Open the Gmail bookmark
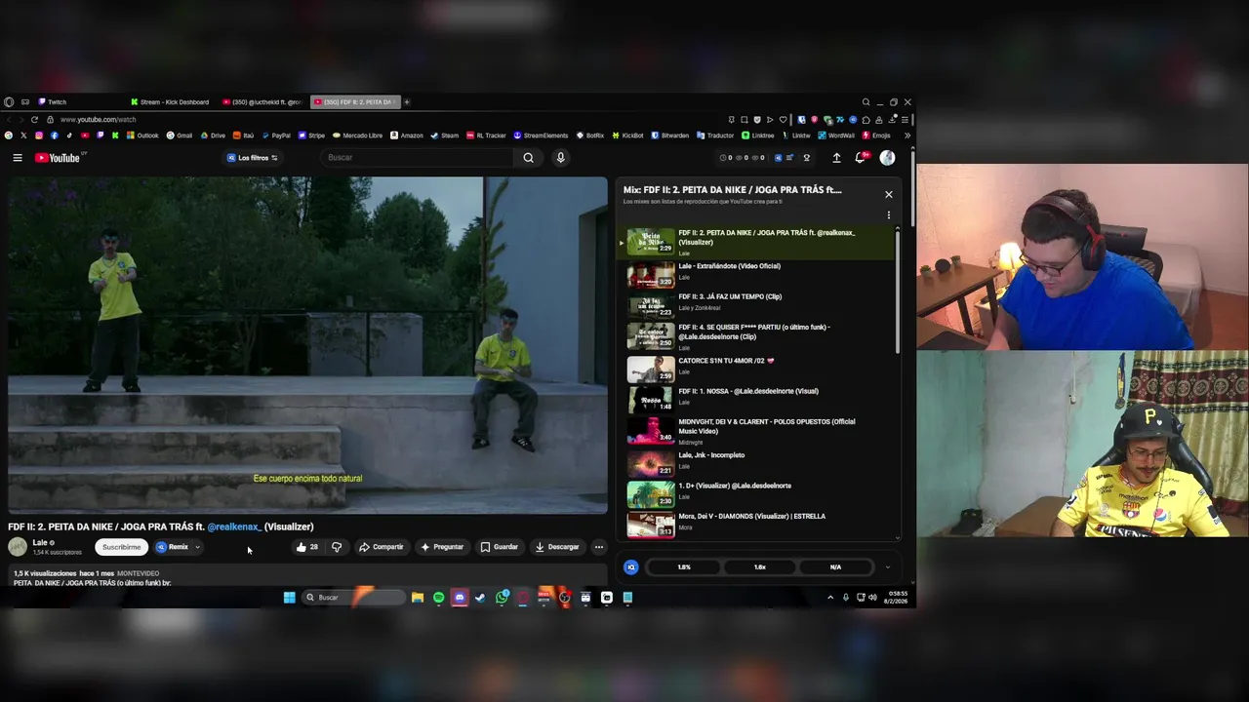 click(180, 136)
